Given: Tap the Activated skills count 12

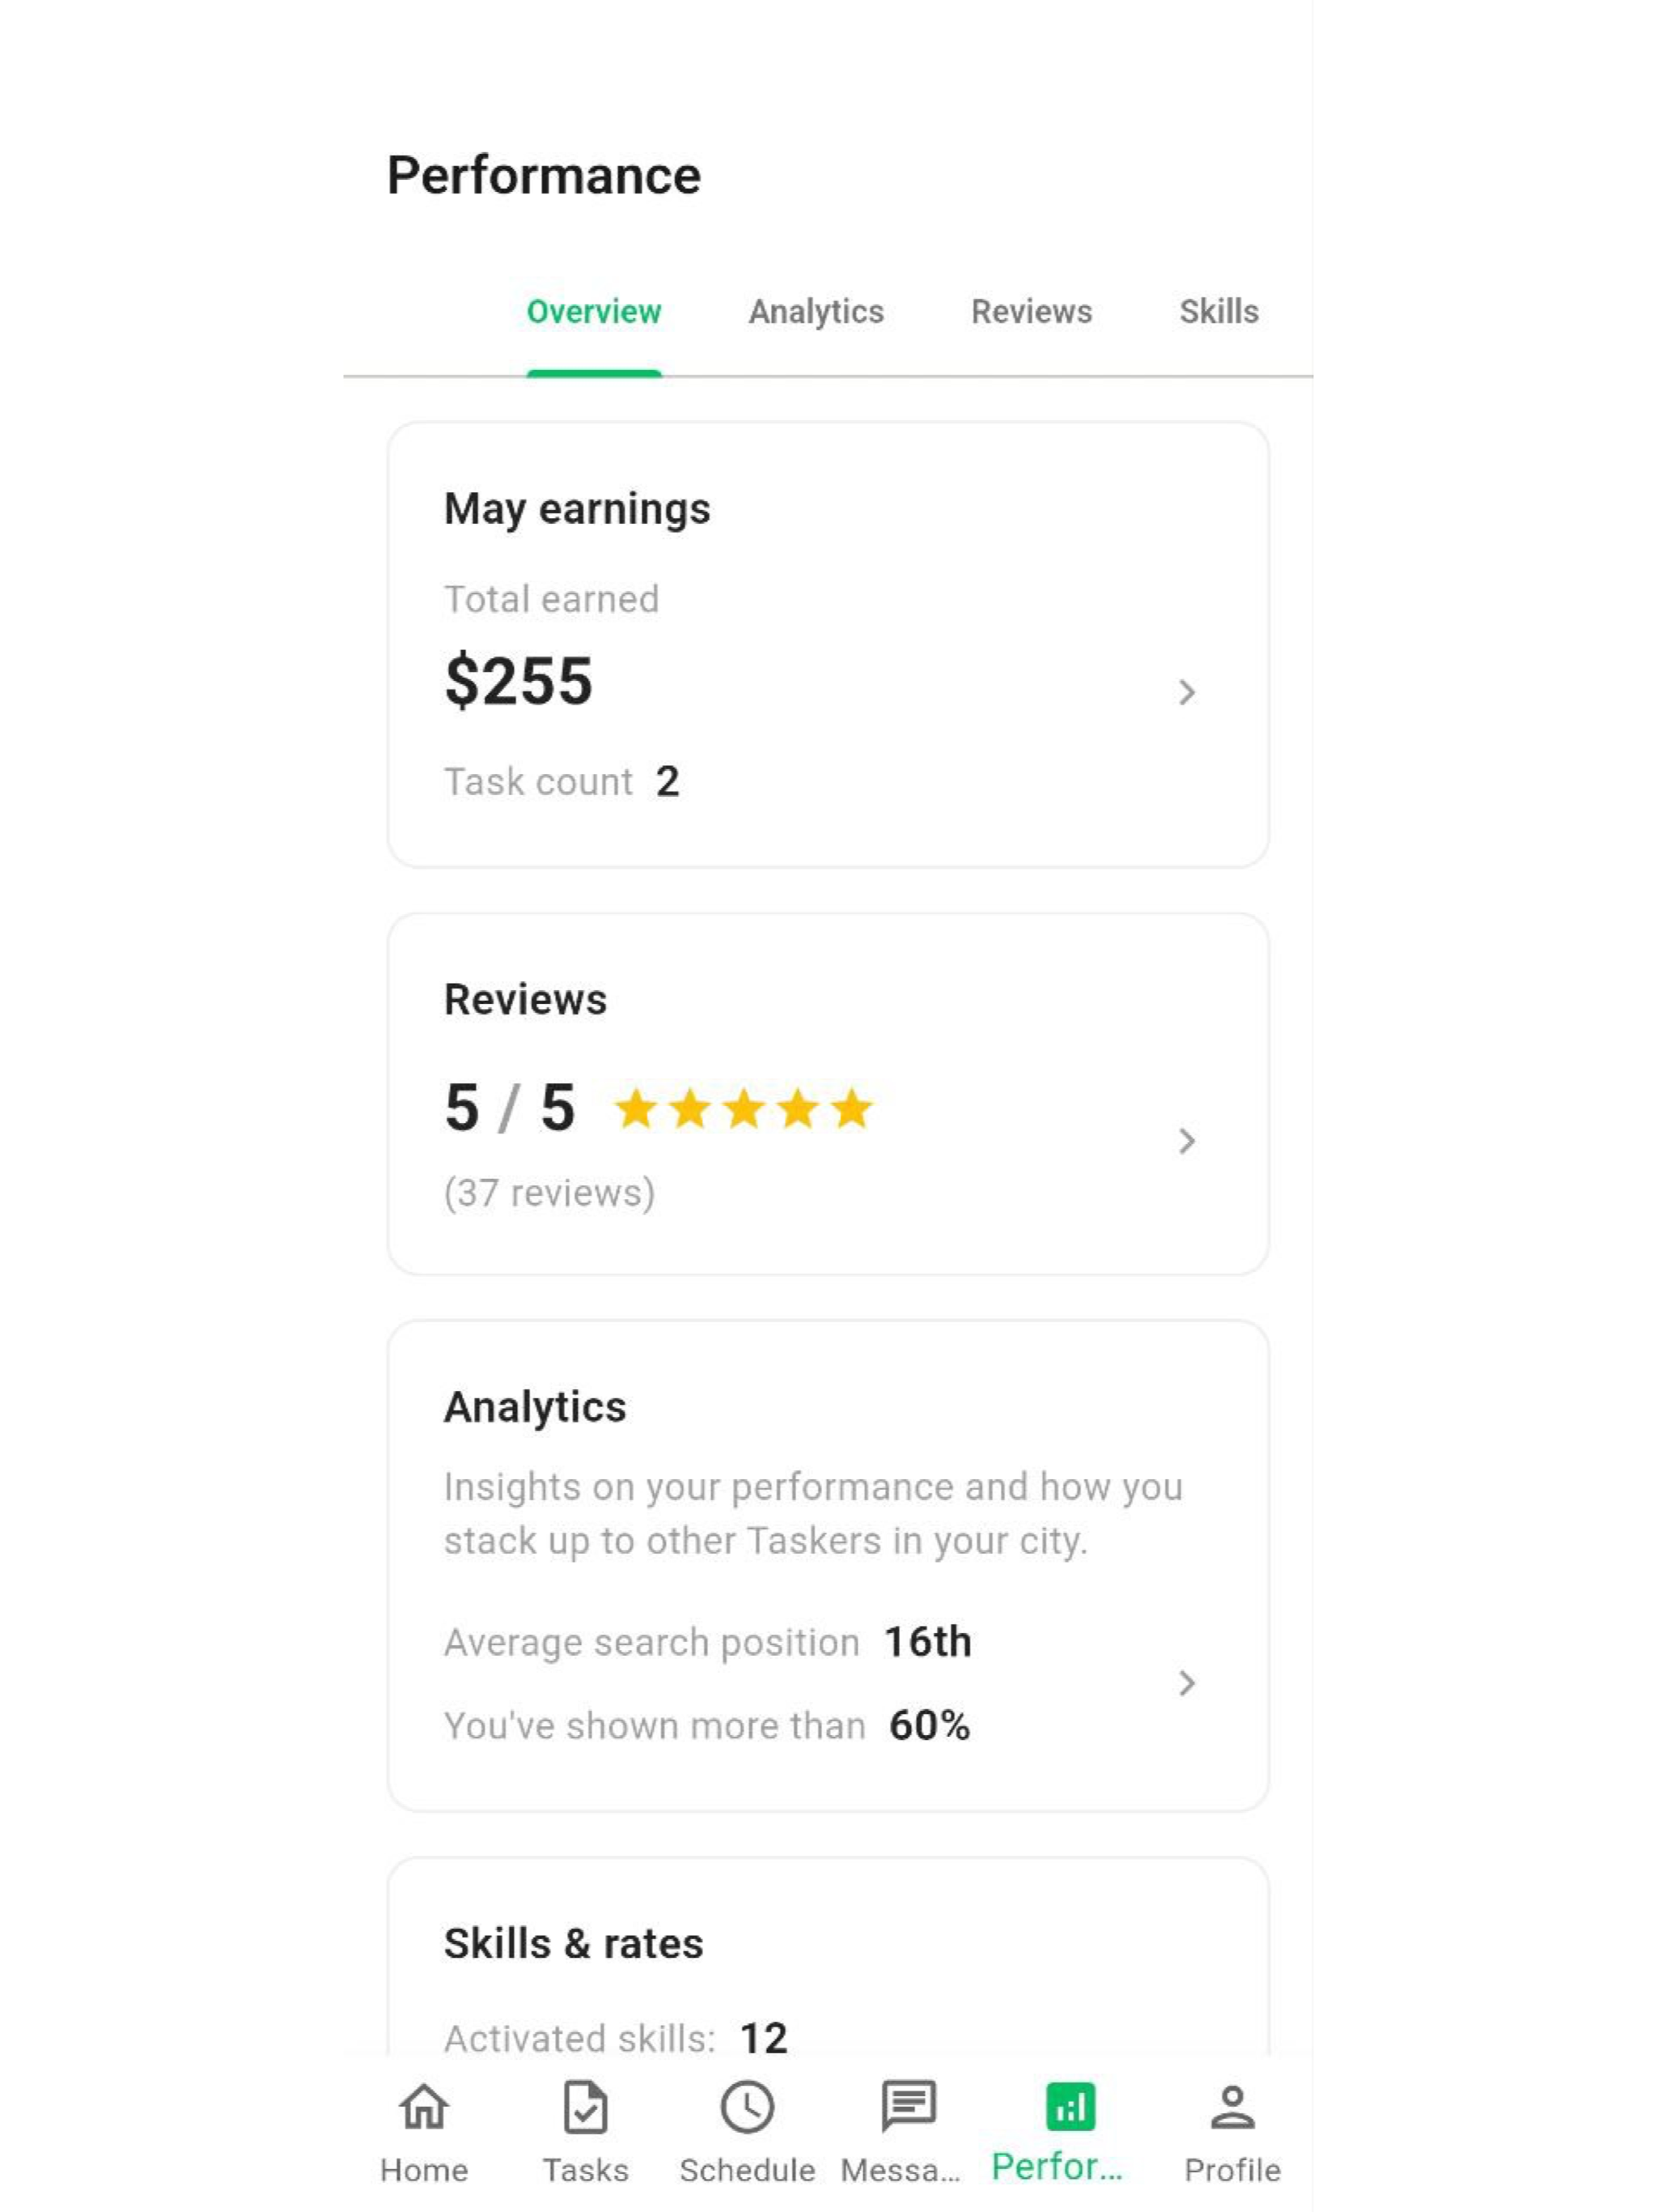Looking at the screenshot, I should 764,2037.
